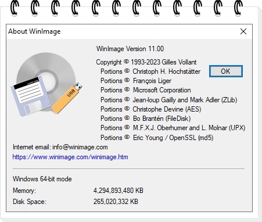Viewport: 262px width, 222px height.
Task: Click the About WinImage title bar text
Action: pyautogui.click(x=34, y=31)
